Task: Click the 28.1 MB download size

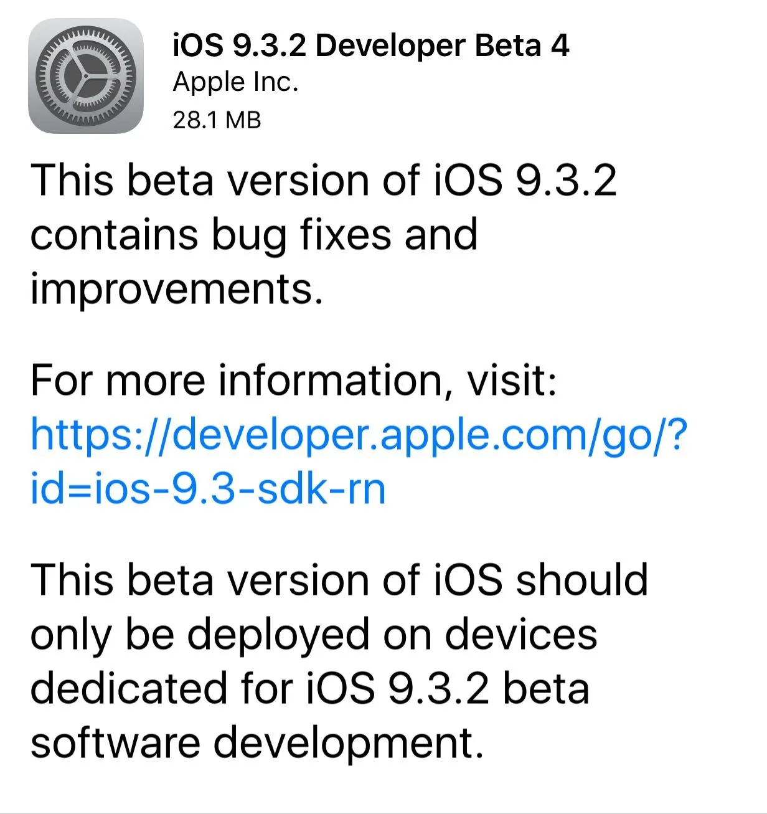Action: tap(217, 120)
